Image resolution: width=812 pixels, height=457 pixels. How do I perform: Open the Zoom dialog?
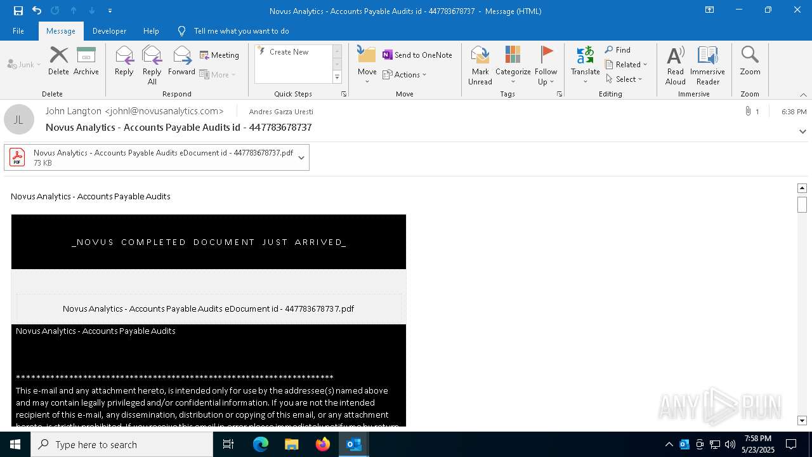pos(750,62)
